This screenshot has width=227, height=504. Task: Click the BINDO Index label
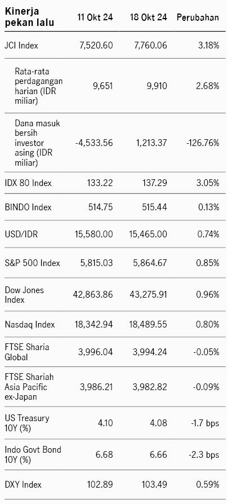click(x=28, y=207)
